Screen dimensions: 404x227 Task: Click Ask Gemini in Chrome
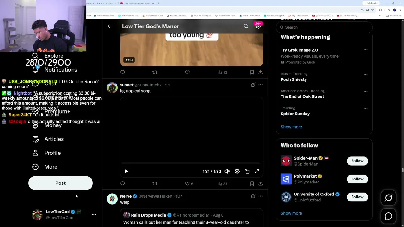click(371, 3)
